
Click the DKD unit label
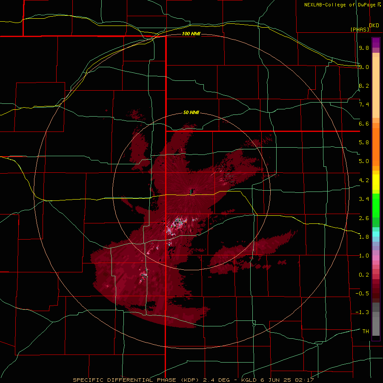(374, 26)
